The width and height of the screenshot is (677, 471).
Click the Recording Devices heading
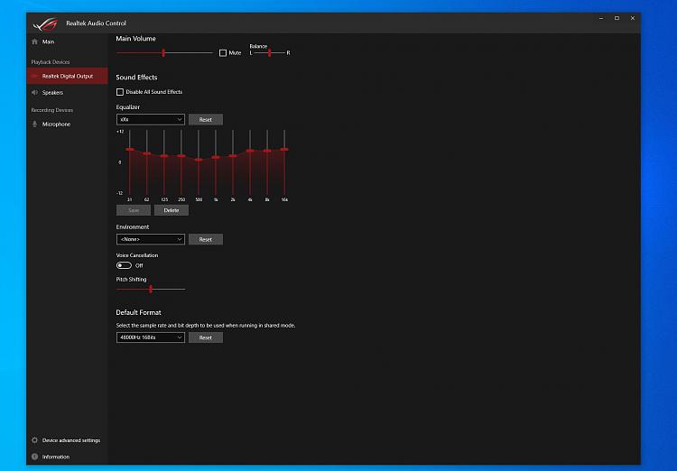(x=51, y=110)
